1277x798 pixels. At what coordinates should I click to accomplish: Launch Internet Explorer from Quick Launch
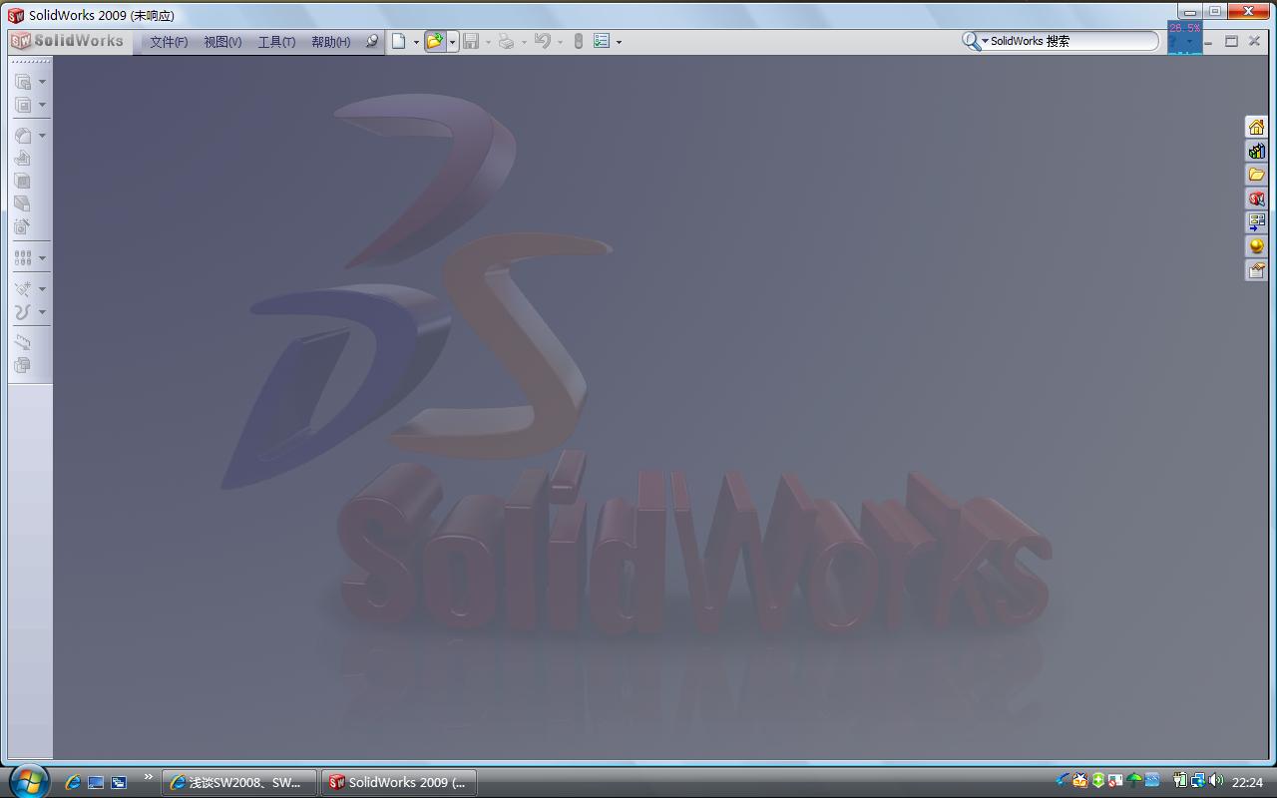click(73, 782)
